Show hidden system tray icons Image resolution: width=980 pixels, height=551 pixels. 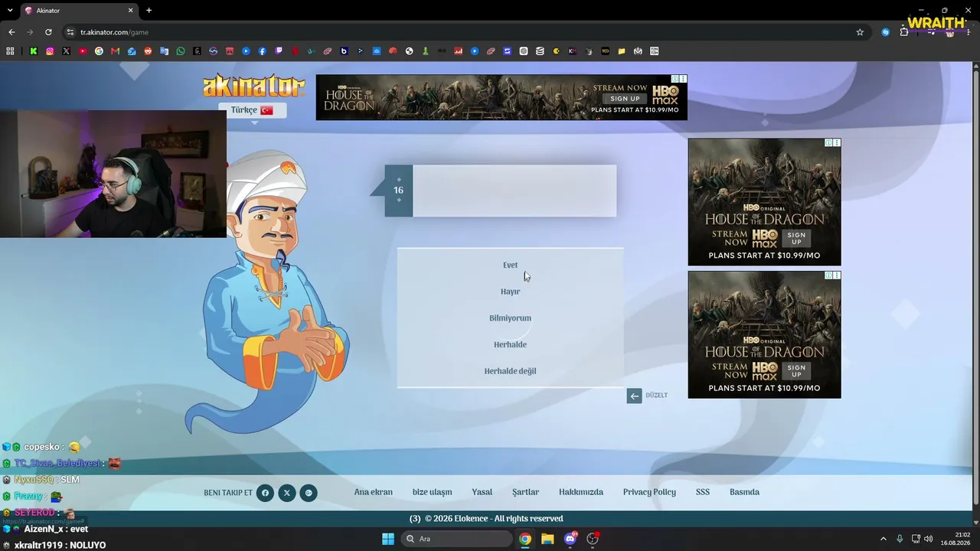click(x=883, y=539)
